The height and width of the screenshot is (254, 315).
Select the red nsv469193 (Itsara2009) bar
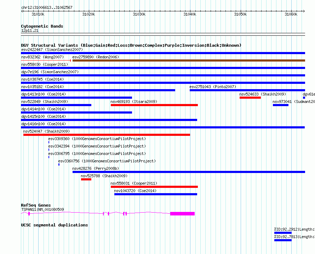(154, 105)
